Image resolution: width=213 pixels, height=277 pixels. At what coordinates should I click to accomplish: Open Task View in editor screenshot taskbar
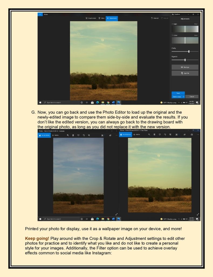tap(87, 103)
